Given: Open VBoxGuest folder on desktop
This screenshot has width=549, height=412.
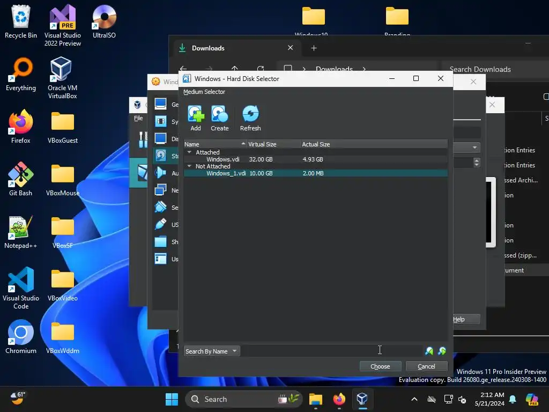Looking at the screenshot, I should pyautogui.click(x=63, y=128).
